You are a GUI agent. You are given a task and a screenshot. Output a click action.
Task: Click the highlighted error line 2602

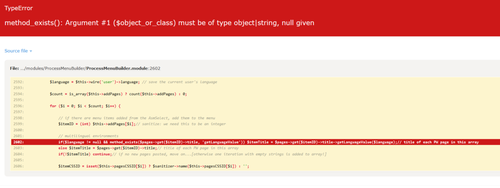point(255,142)
